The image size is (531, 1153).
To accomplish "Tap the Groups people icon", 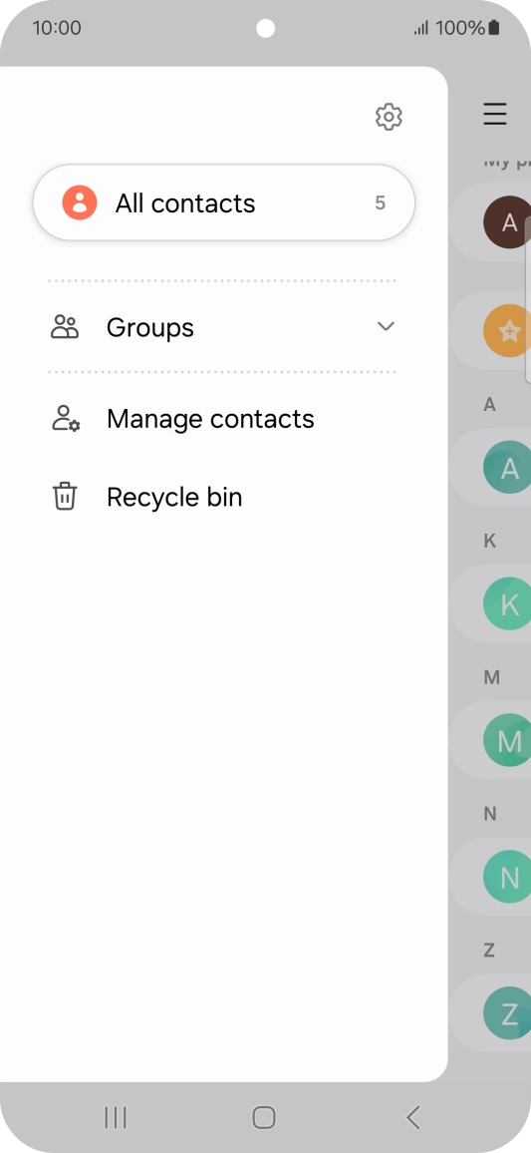I will pyautogui.click(x=65, y=327).
